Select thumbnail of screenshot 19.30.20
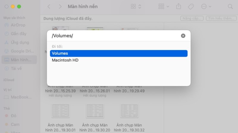Viewport: 238px width, 133px height. [x=95, y=111]
